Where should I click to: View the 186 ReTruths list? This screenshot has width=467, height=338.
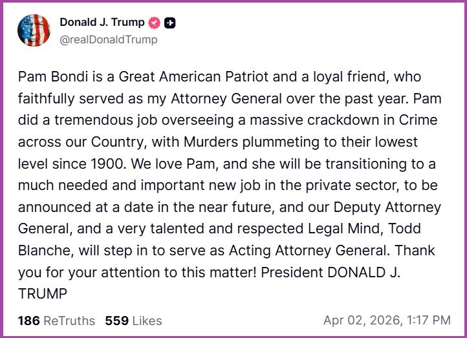pos(56,321)
